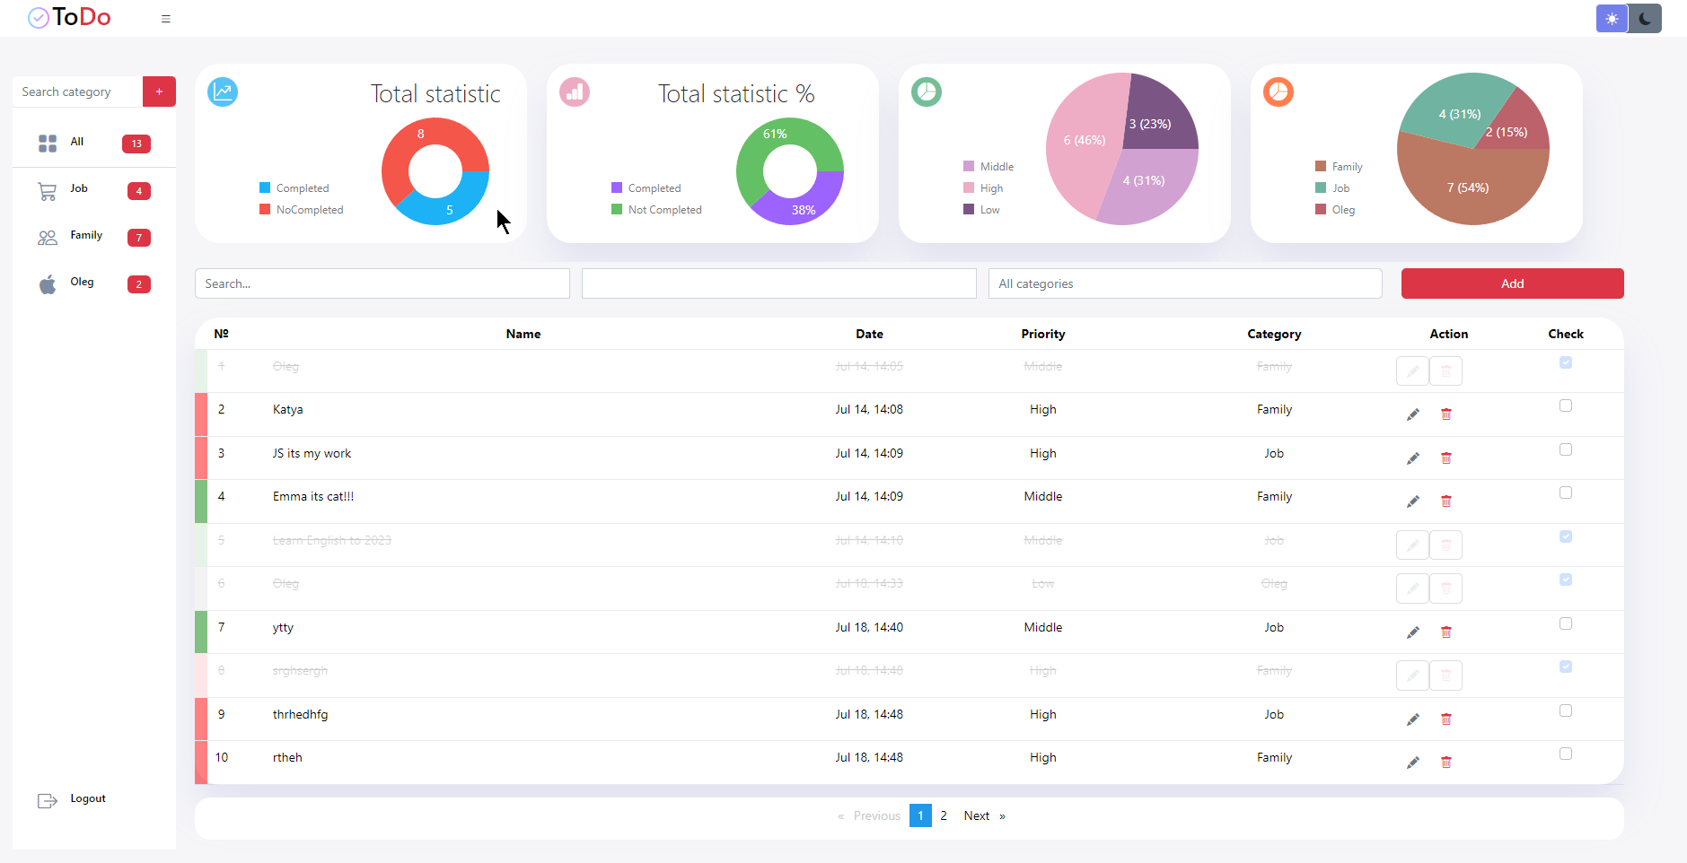Viewport: 1687px width, 863px height.
Task: Uncheck the completed Learn English task checkbox
Action: 1566,536
